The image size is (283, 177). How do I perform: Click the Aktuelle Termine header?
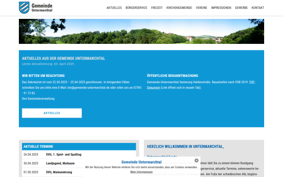[x=79, y=146]
